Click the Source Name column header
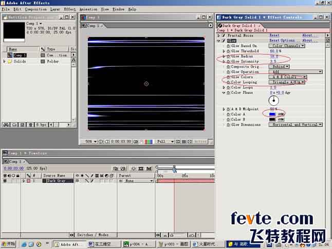Viewport: 332px width, 249px height. pos(54,176)
